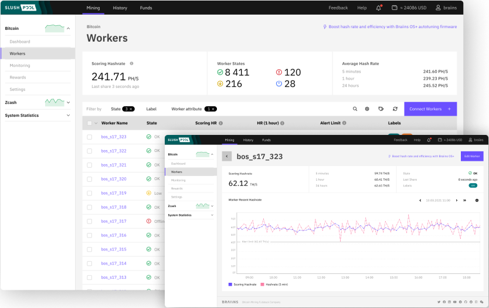Switch to the History tab
The image size is (489, 308).
(120, 8)
